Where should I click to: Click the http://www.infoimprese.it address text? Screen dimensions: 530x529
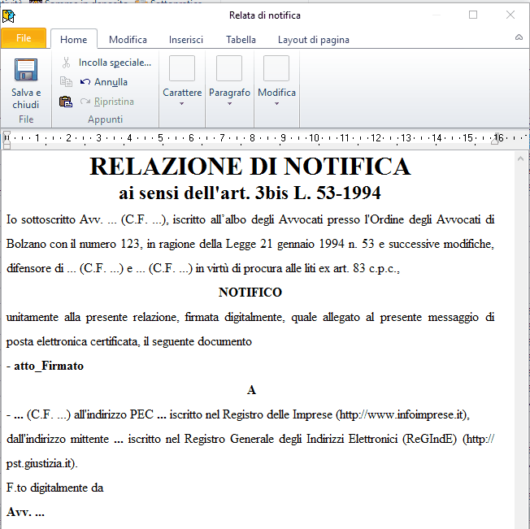[x=402, y=414]
